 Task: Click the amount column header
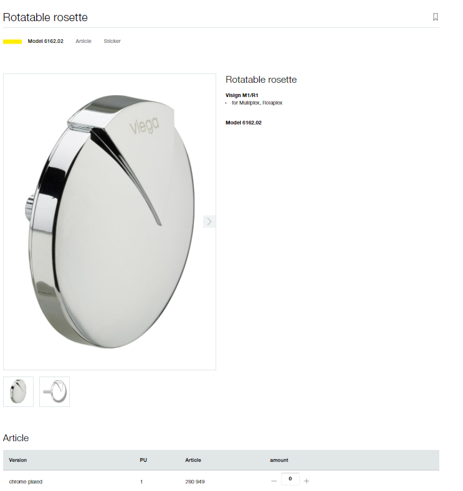click(279, 460)
